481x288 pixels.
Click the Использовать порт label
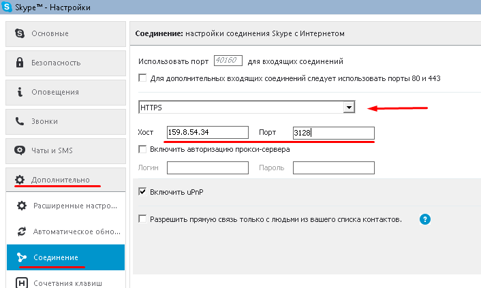coord(173,61)
